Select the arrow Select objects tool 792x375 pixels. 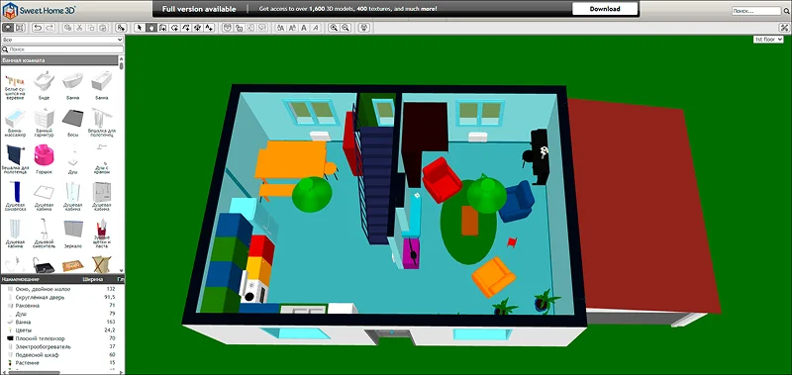pos(140,28)
